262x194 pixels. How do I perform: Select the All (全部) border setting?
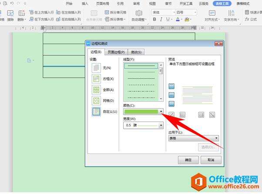pos(96,90)
